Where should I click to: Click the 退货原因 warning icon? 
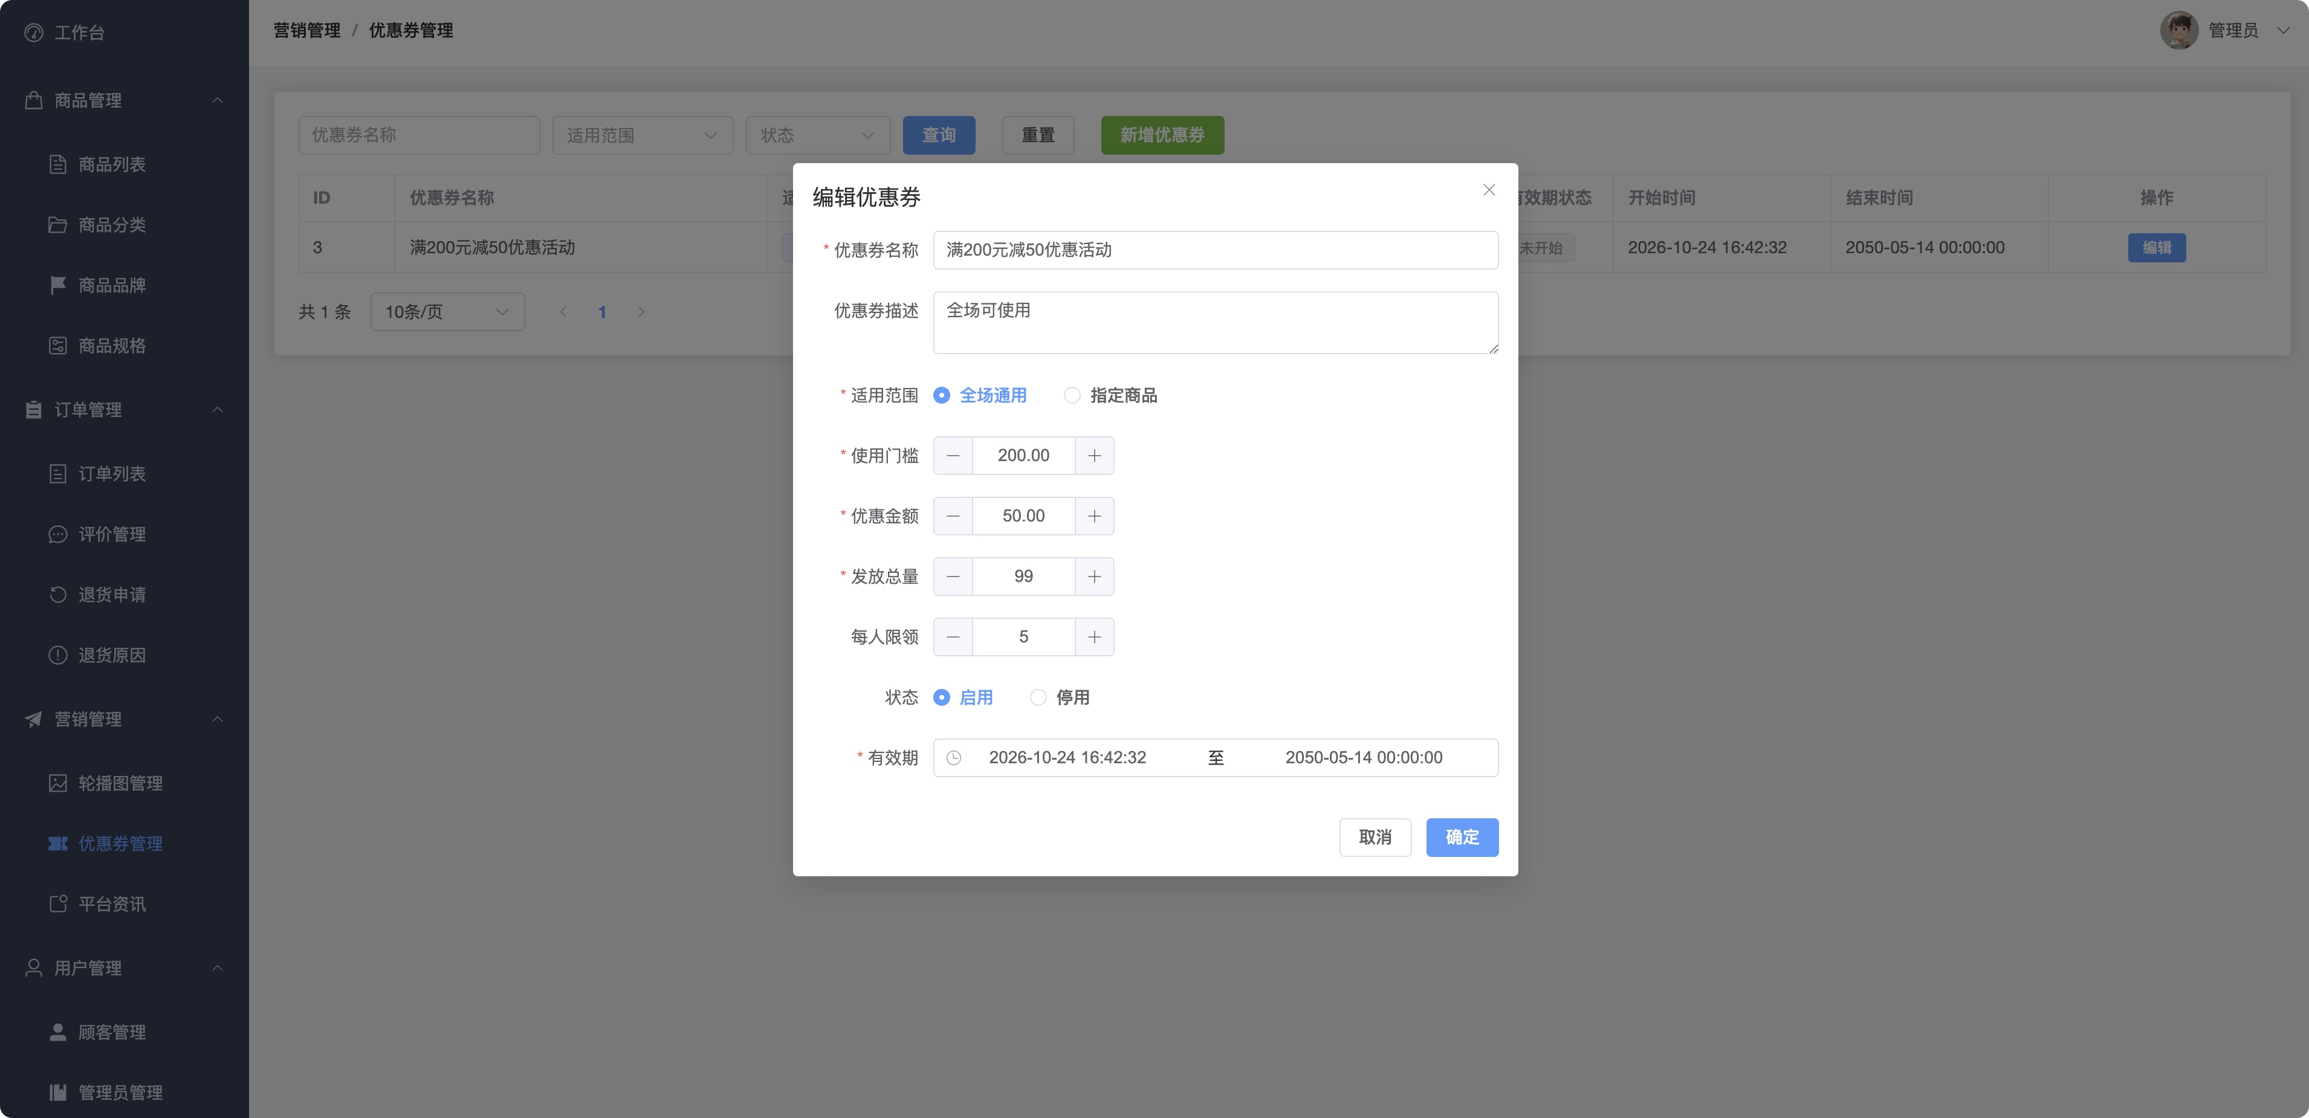point(58,655)
